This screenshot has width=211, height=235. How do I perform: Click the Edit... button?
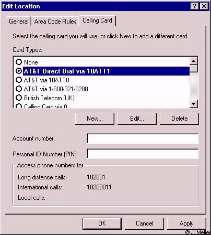pos(137,119)
